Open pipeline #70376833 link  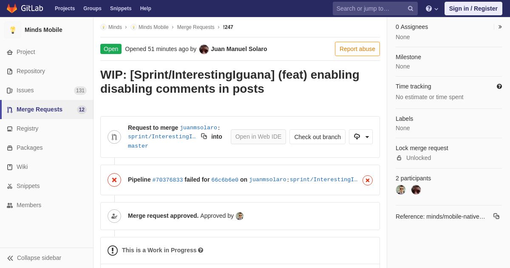click(167, 180)
